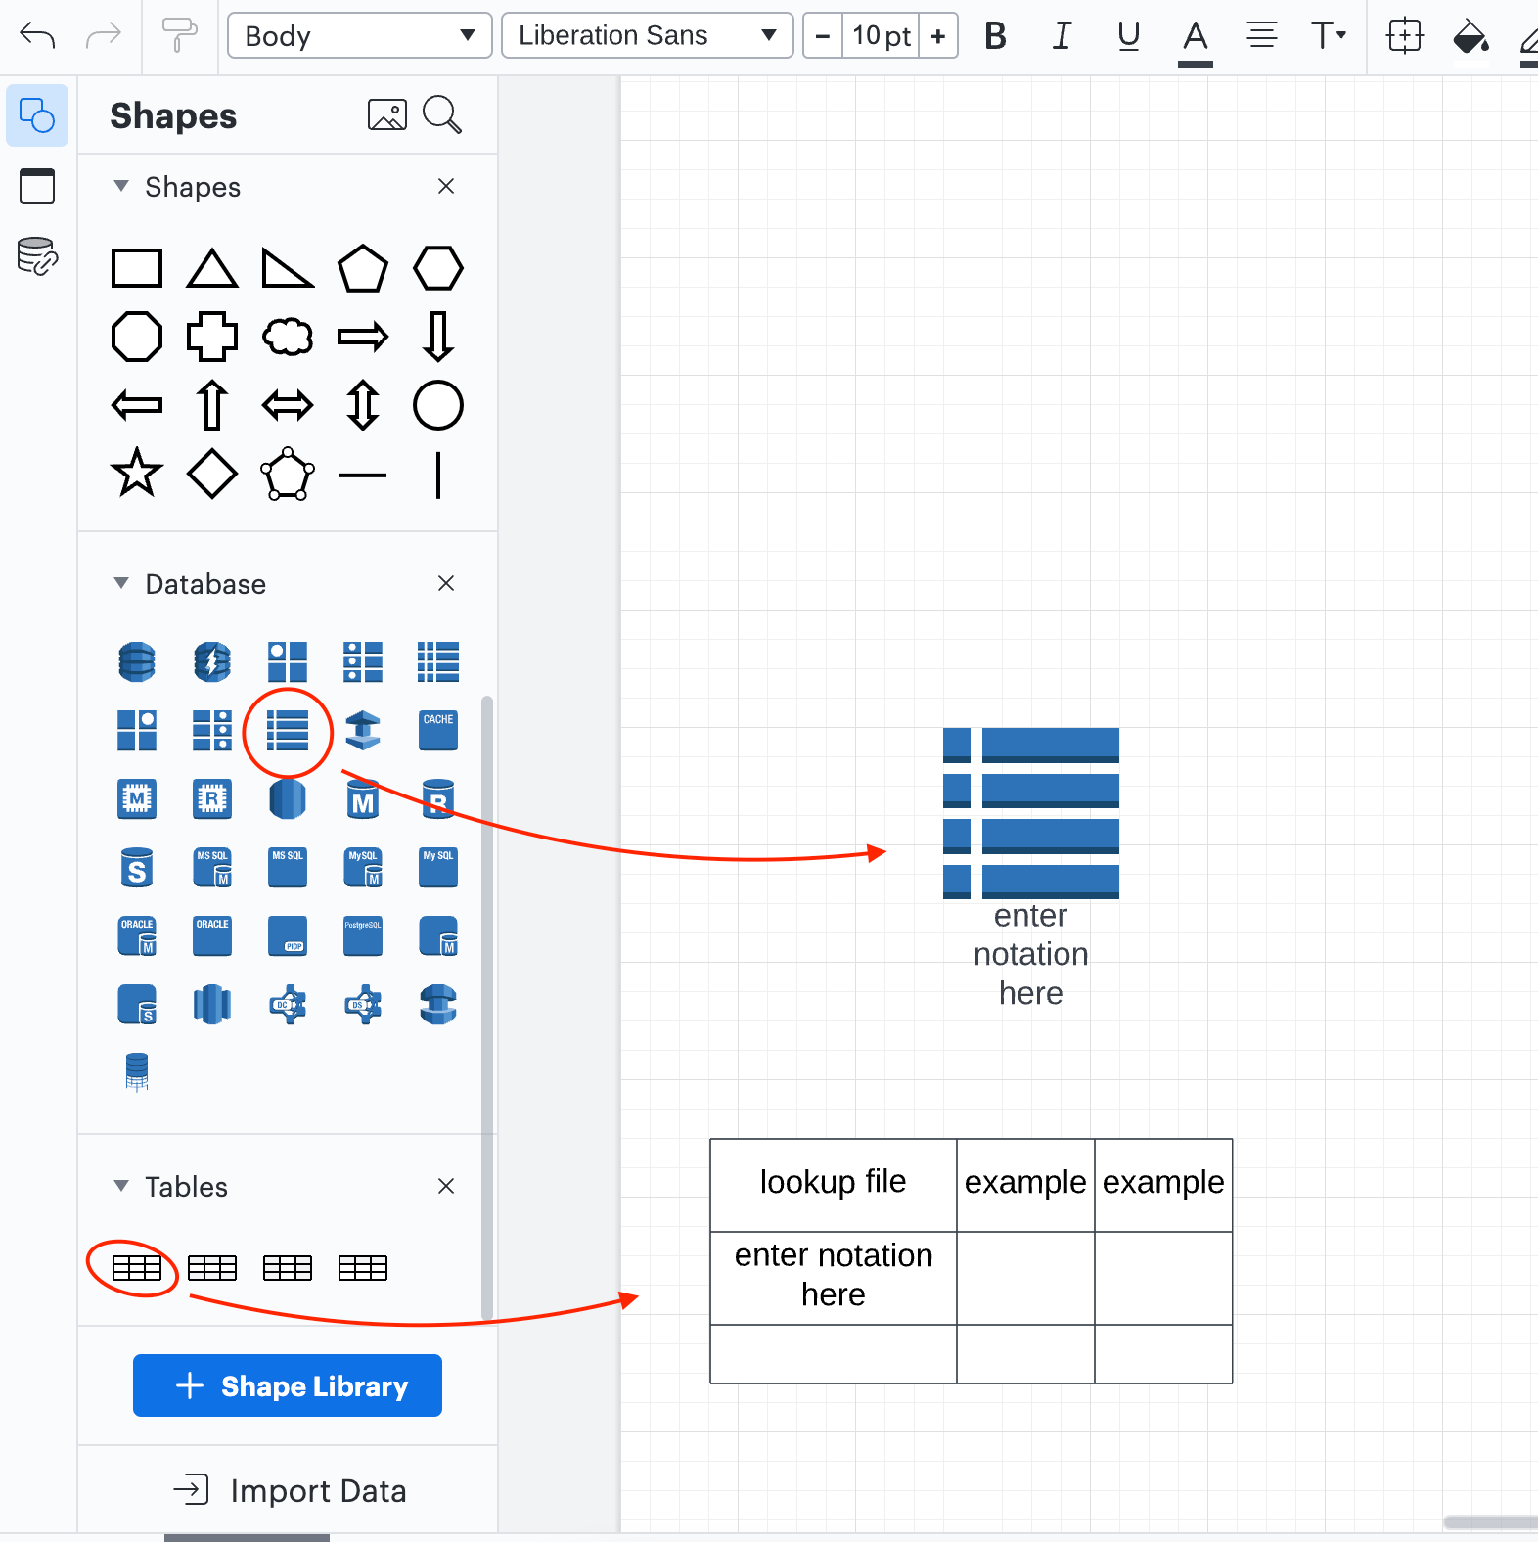
Task: Click the canvas label under blue shape
Action: [x=1031, y=954]
